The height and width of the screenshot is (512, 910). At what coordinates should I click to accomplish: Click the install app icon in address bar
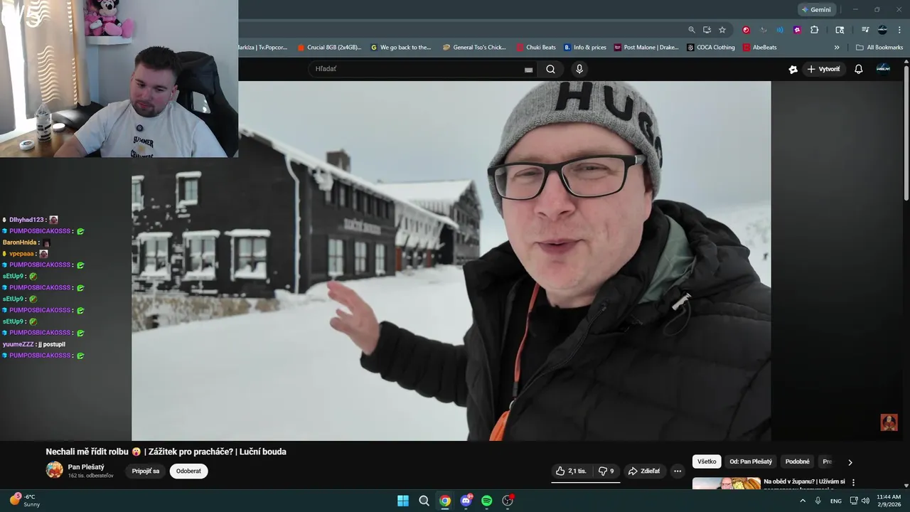point(707,30)
